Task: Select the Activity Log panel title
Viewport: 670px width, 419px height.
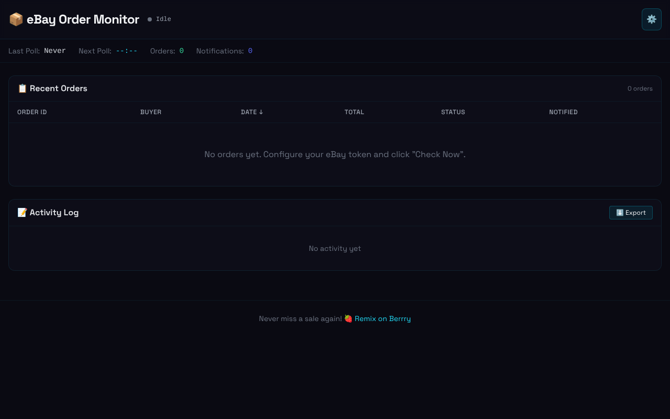Action: pos(53,212)
